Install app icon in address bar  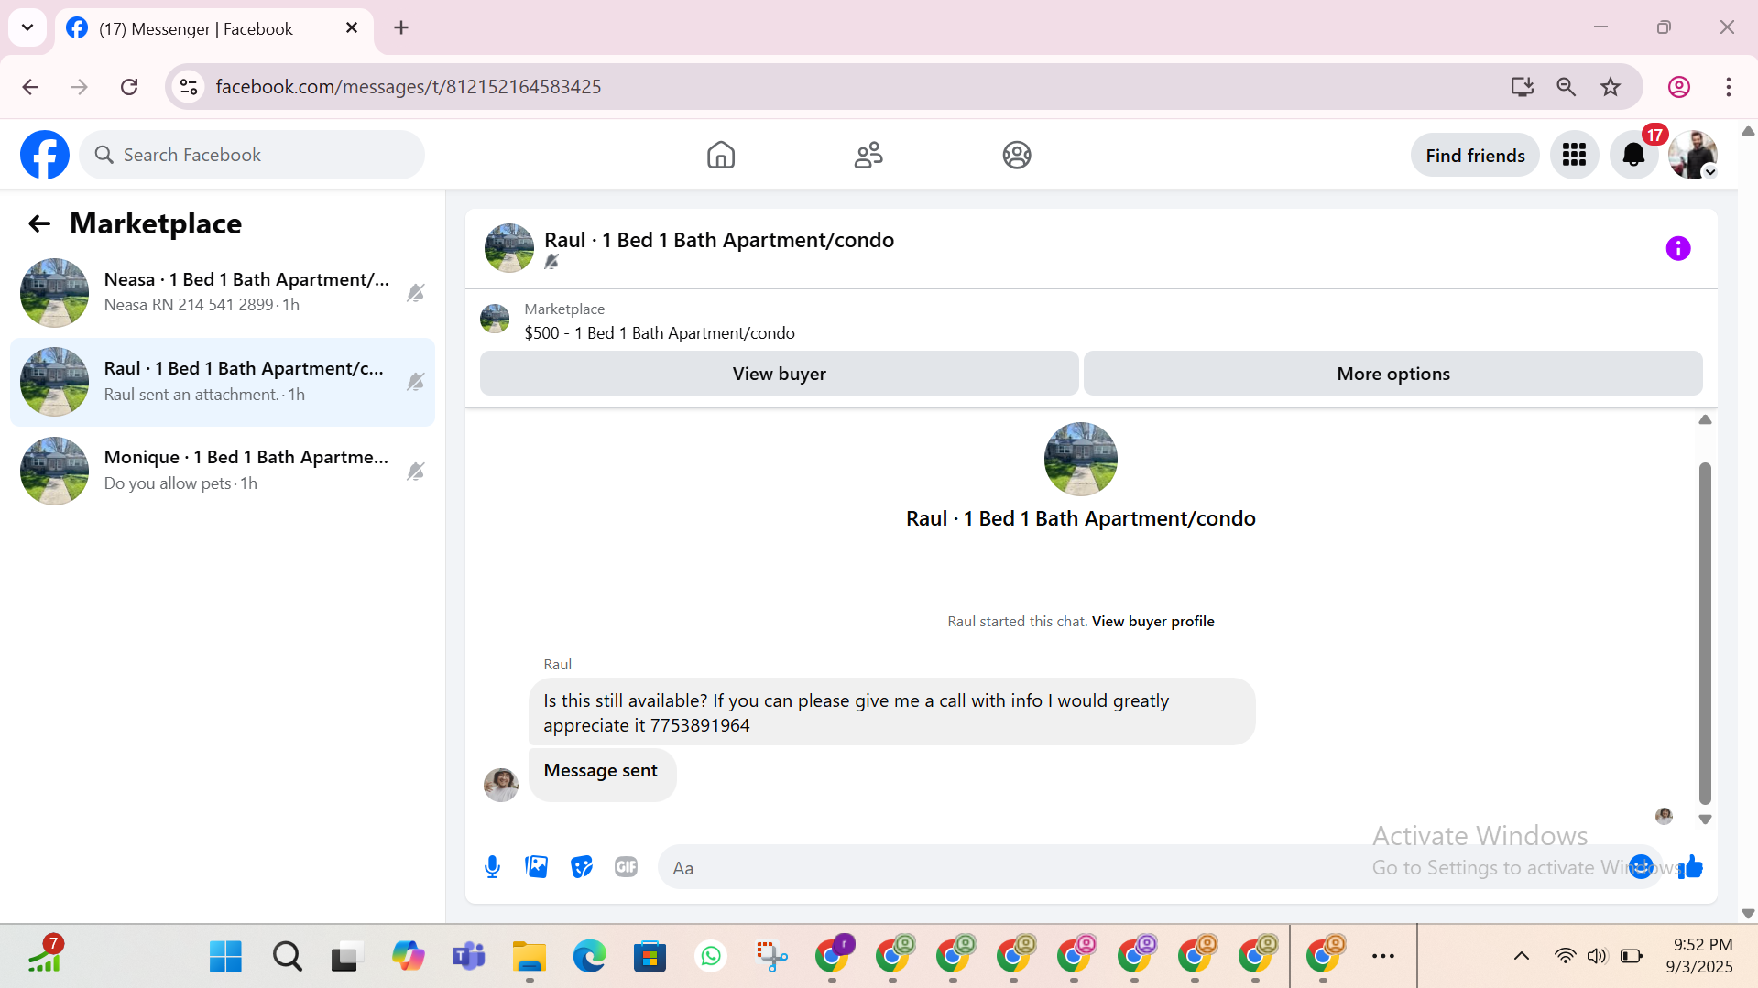pos(1522,87)
